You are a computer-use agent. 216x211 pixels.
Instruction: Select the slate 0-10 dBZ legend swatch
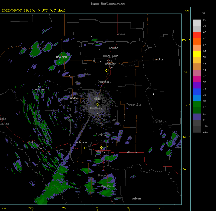click(197, 117)
